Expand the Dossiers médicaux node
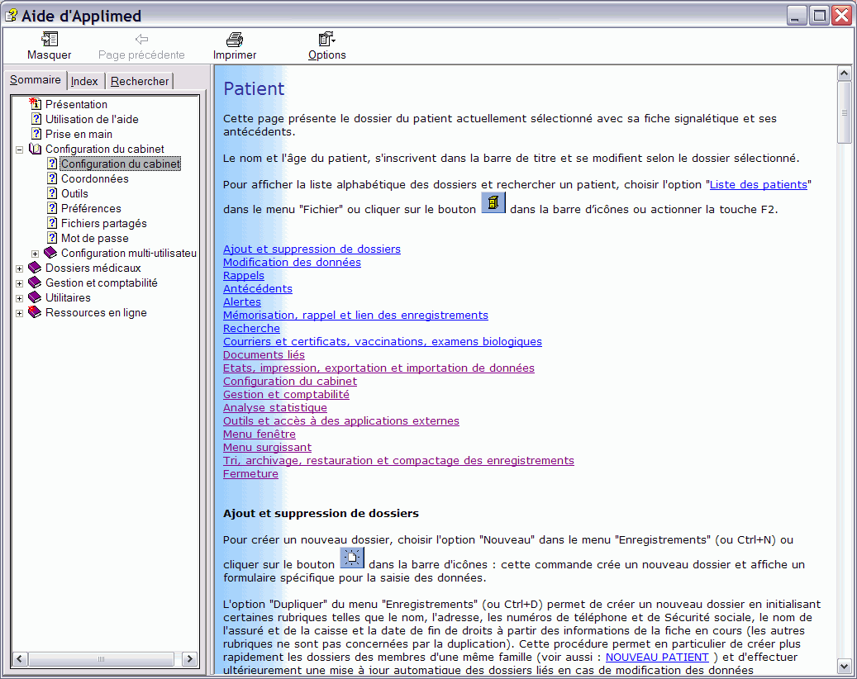Image resolution: width=857 pixels, height=679 pixels. (x=20, y=268)
